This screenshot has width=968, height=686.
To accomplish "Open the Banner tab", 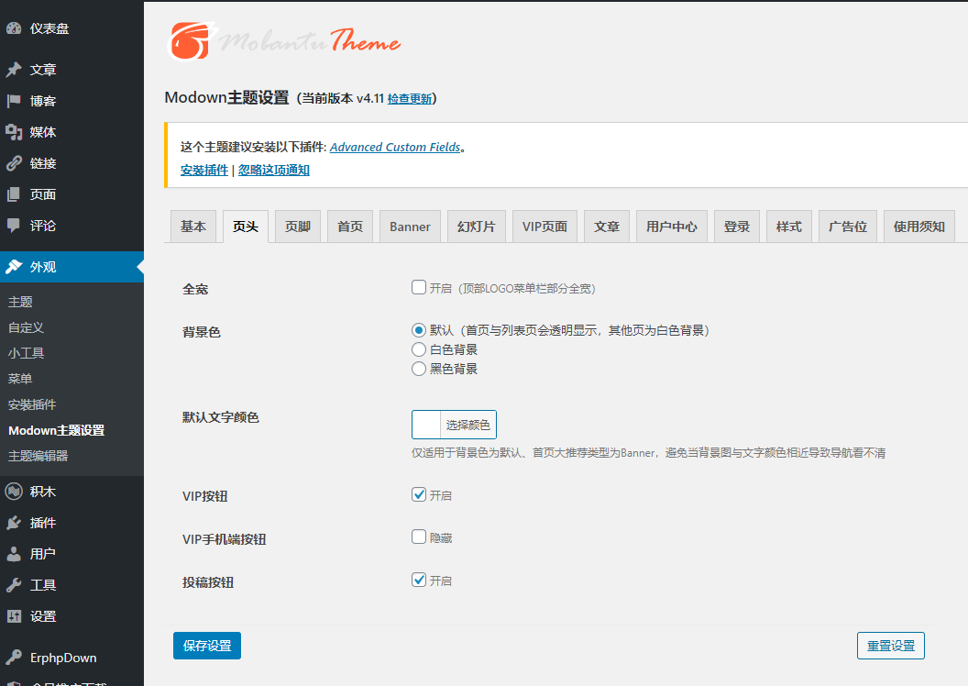I will 410,227.
